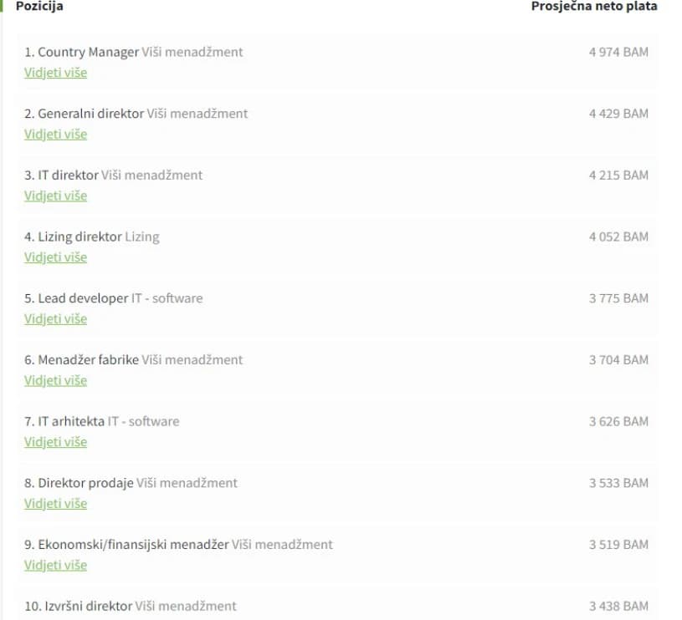Open 'Vidjeti više' under Lead developer
Image resolution: width=682 pixels, height=620 pixels.
tap(56, 319)
